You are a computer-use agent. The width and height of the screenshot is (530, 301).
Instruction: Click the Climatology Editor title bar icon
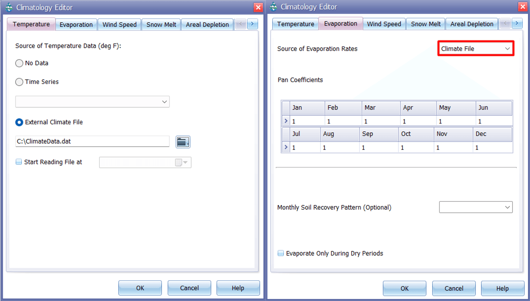point(8,7)
